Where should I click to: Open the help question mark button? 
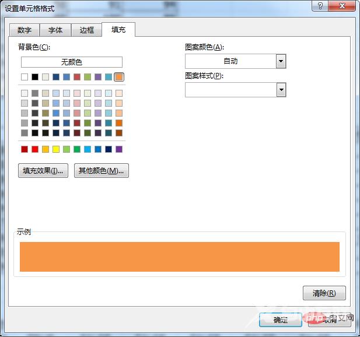coord(319,6)
